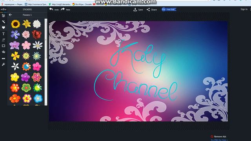Add the red rose sticker
The image size is (251, 141).
click(x=36, y=34)
